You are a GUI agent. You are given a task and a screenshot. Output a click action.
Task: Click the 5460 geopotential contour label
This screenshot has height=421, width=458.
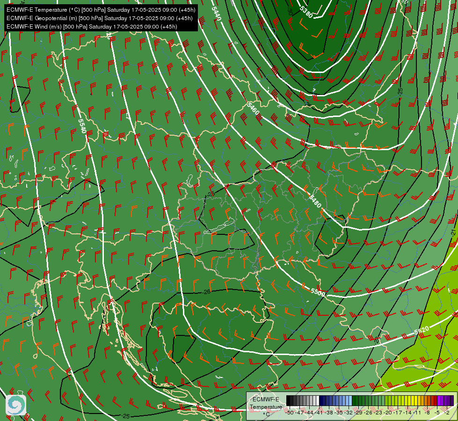[253, 108]
